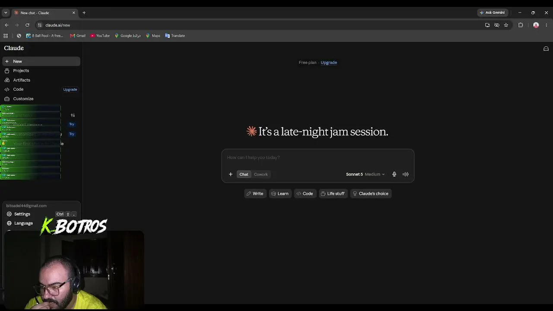Click the ghost incognito chat icon
This screenshot has width=553, height=311.
pyautogui.click(x=546, y=49)
